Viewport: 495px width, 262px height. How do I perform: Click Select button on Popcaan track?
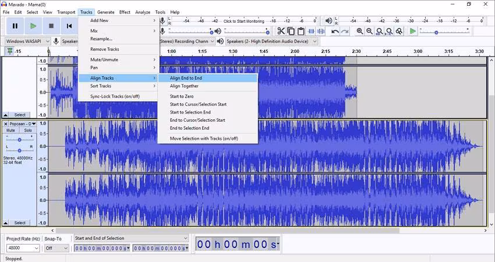pyautogui.click(x=20, y=223)
